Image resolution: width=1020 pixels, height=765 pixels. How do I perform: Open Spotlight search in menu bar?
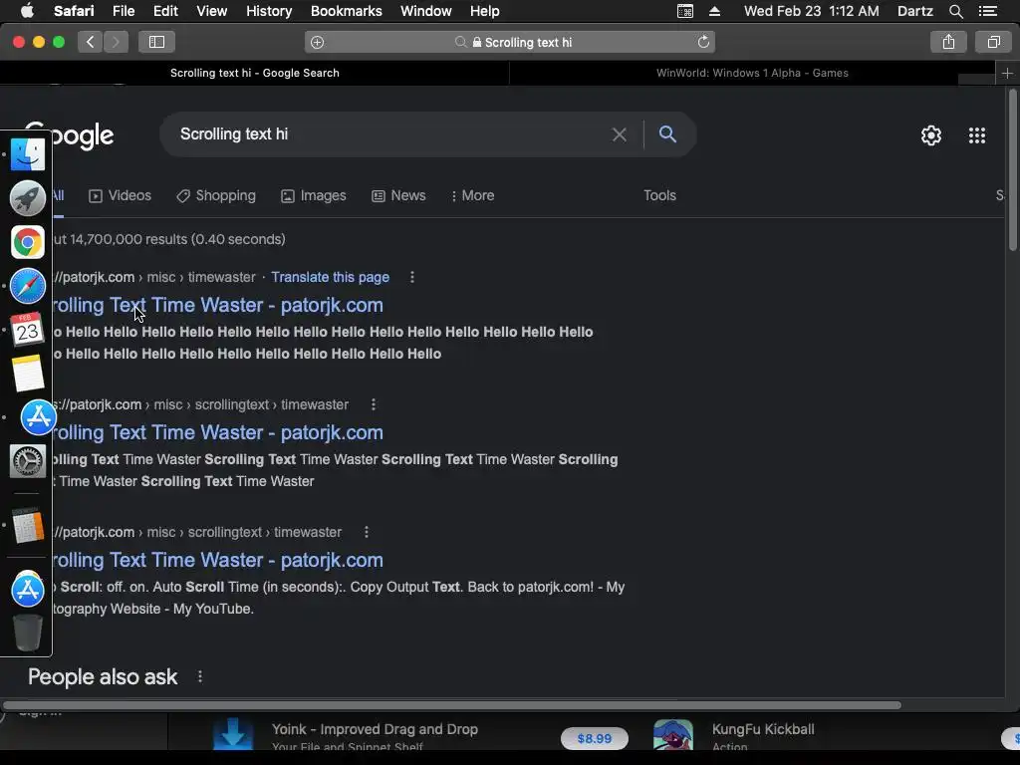(955, 11)
